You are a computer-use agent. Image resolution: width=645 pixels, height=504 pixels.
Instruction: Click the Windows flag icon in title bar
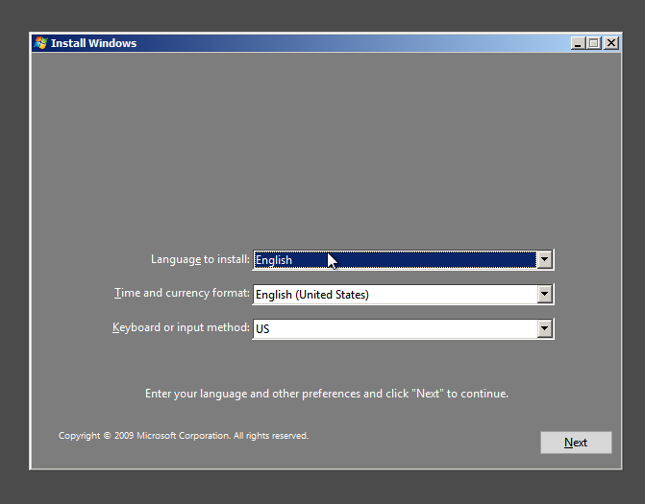pos(40,43)
